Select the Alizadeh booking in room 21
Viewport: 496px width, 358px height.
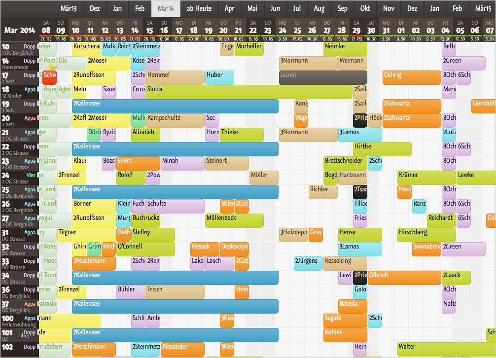click(145, 135)
